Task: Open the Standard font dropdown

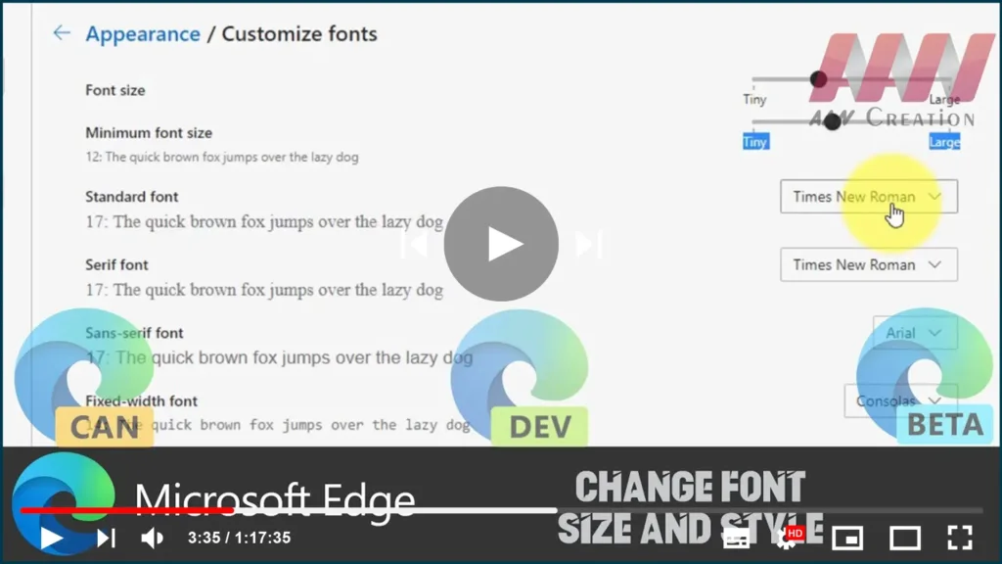Action: tap(868, 197)
